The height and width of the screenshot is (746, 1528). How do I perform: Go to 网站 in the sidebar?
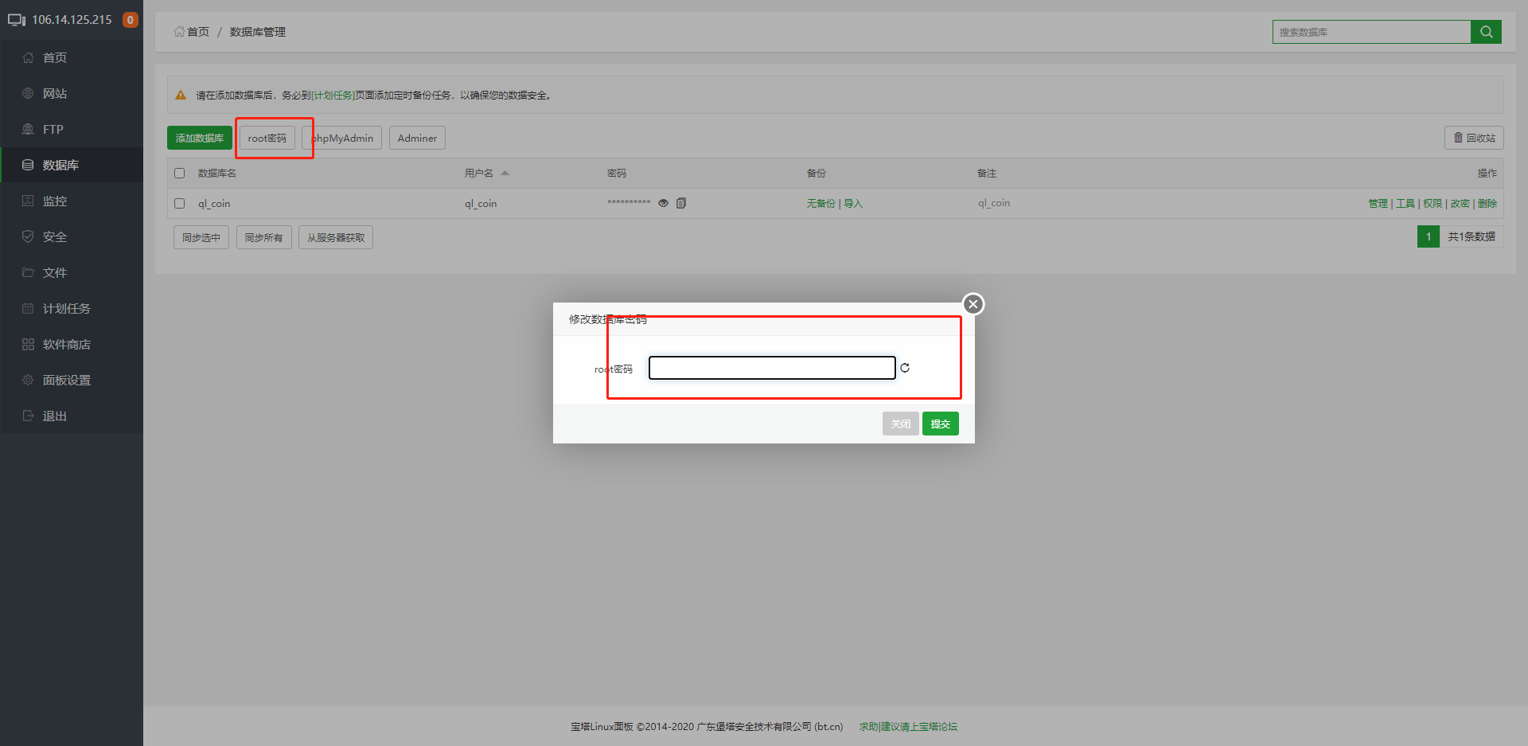click(72, 93)
